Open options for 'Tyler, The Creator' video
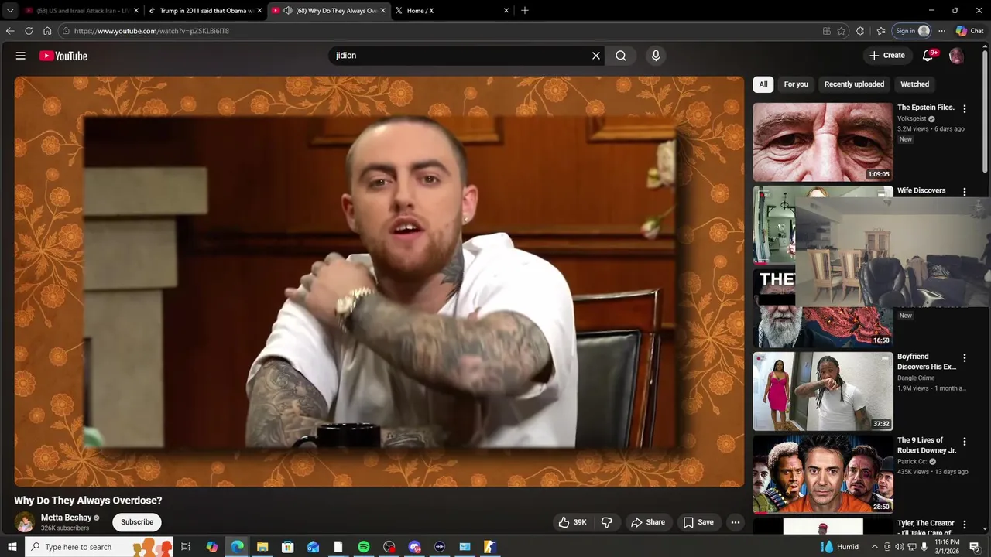Screen dimensions: 991x557 pos(965,525)
